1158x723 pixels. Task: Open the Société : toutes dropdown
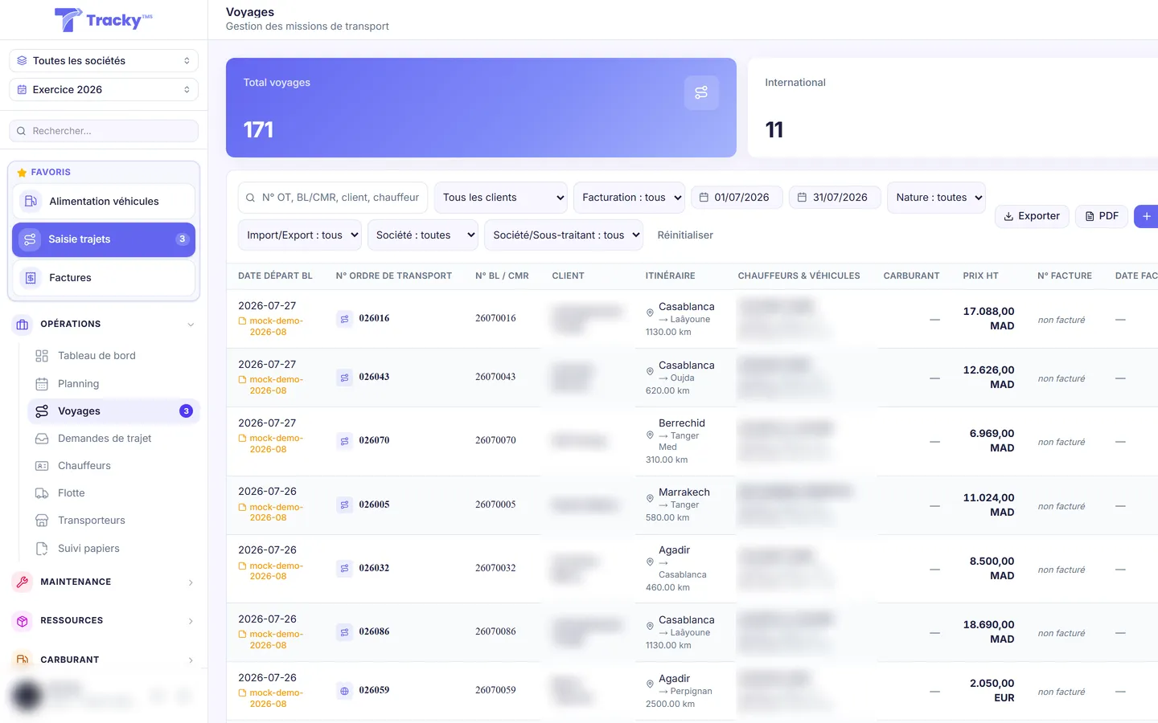click(x=422, y=235)
